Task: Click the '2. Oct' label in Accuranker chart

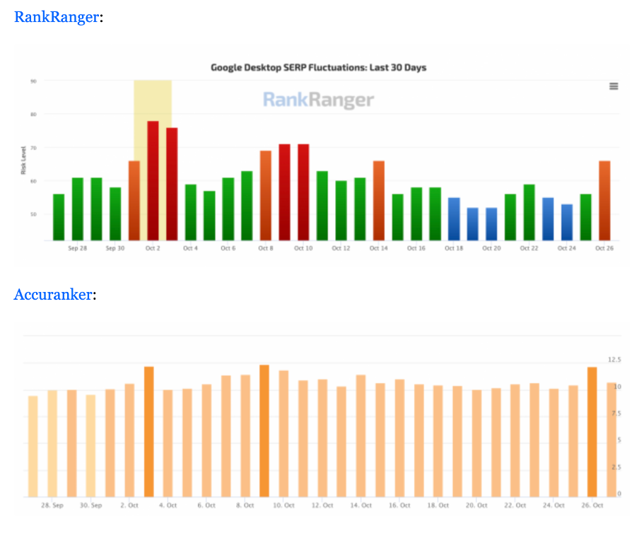Action: (x=129, y=505)
